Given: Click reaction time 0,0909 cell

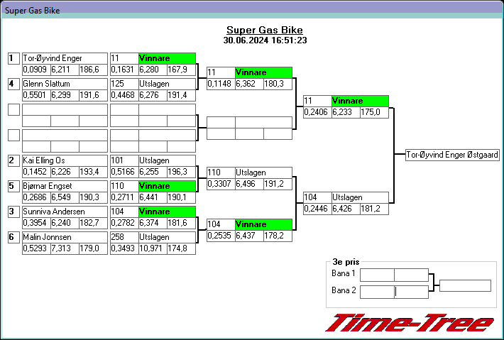Looking at the screenshot, I should click(36, 70).
